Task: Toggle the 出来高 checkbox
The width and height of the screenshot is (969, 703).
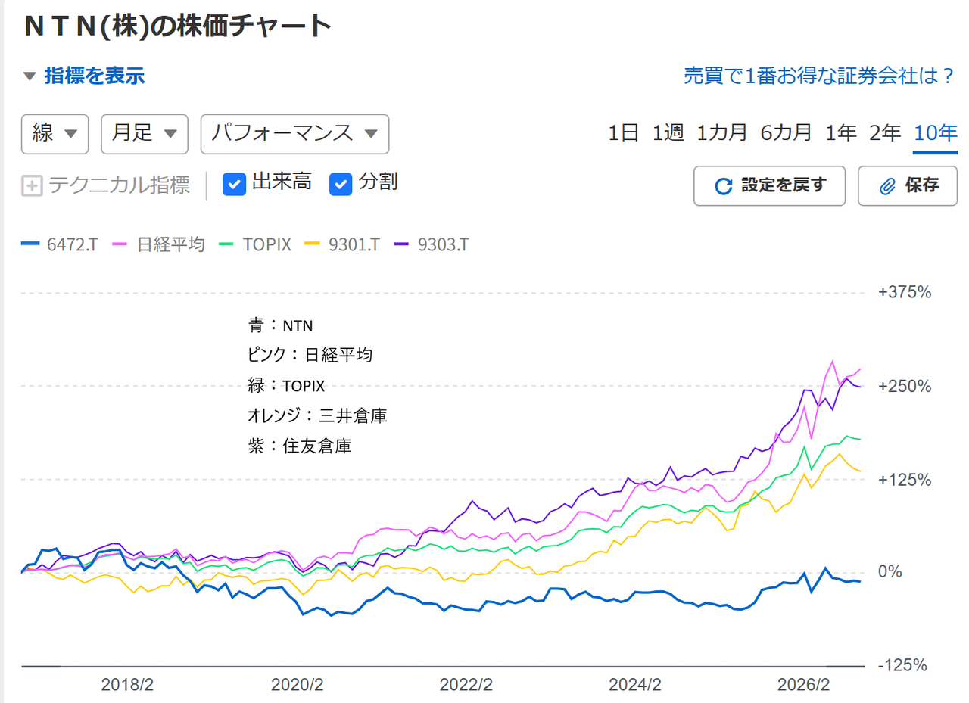Action: pyautogui.click(x=235, y=184)
